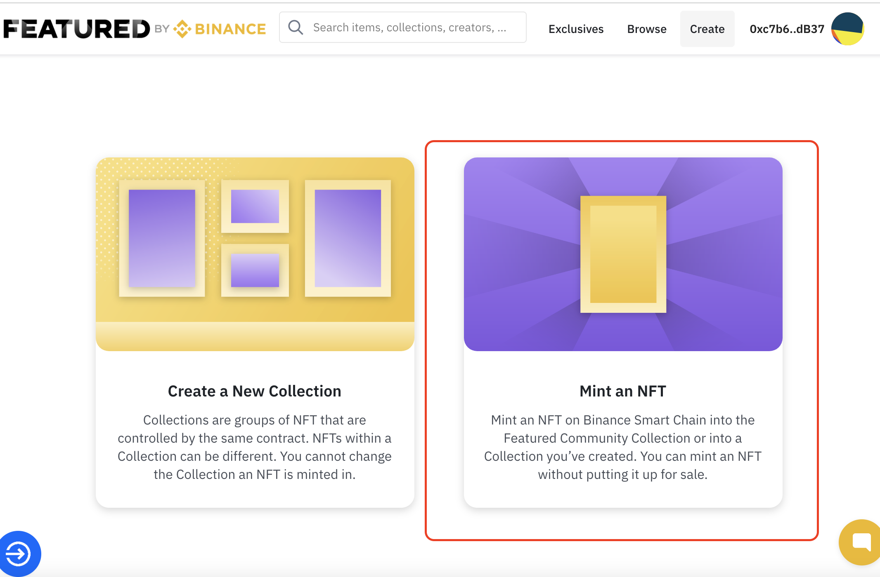The image size is (880, 577).
Task: Click the Featured by Binance logo
Action: [135, 29]
